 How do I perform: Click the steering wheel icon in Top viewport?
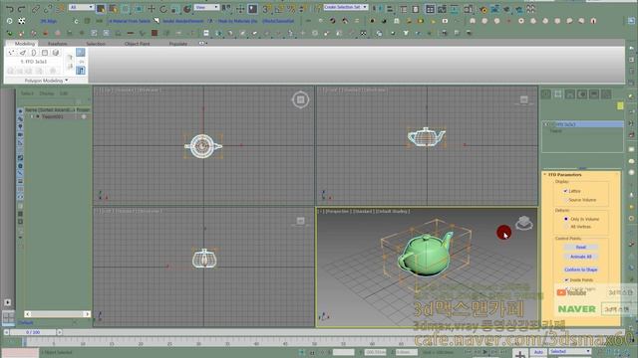pos(301,99)
